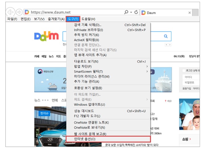
Task: Open the 핫이슈 car thumbnail
Action: click(x=50, y=127)
